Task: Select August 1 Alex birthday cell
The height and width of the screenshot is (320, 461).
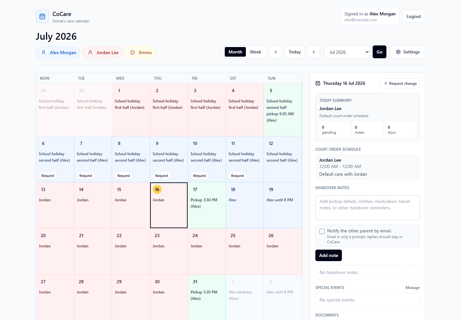Action: (245, 297)
